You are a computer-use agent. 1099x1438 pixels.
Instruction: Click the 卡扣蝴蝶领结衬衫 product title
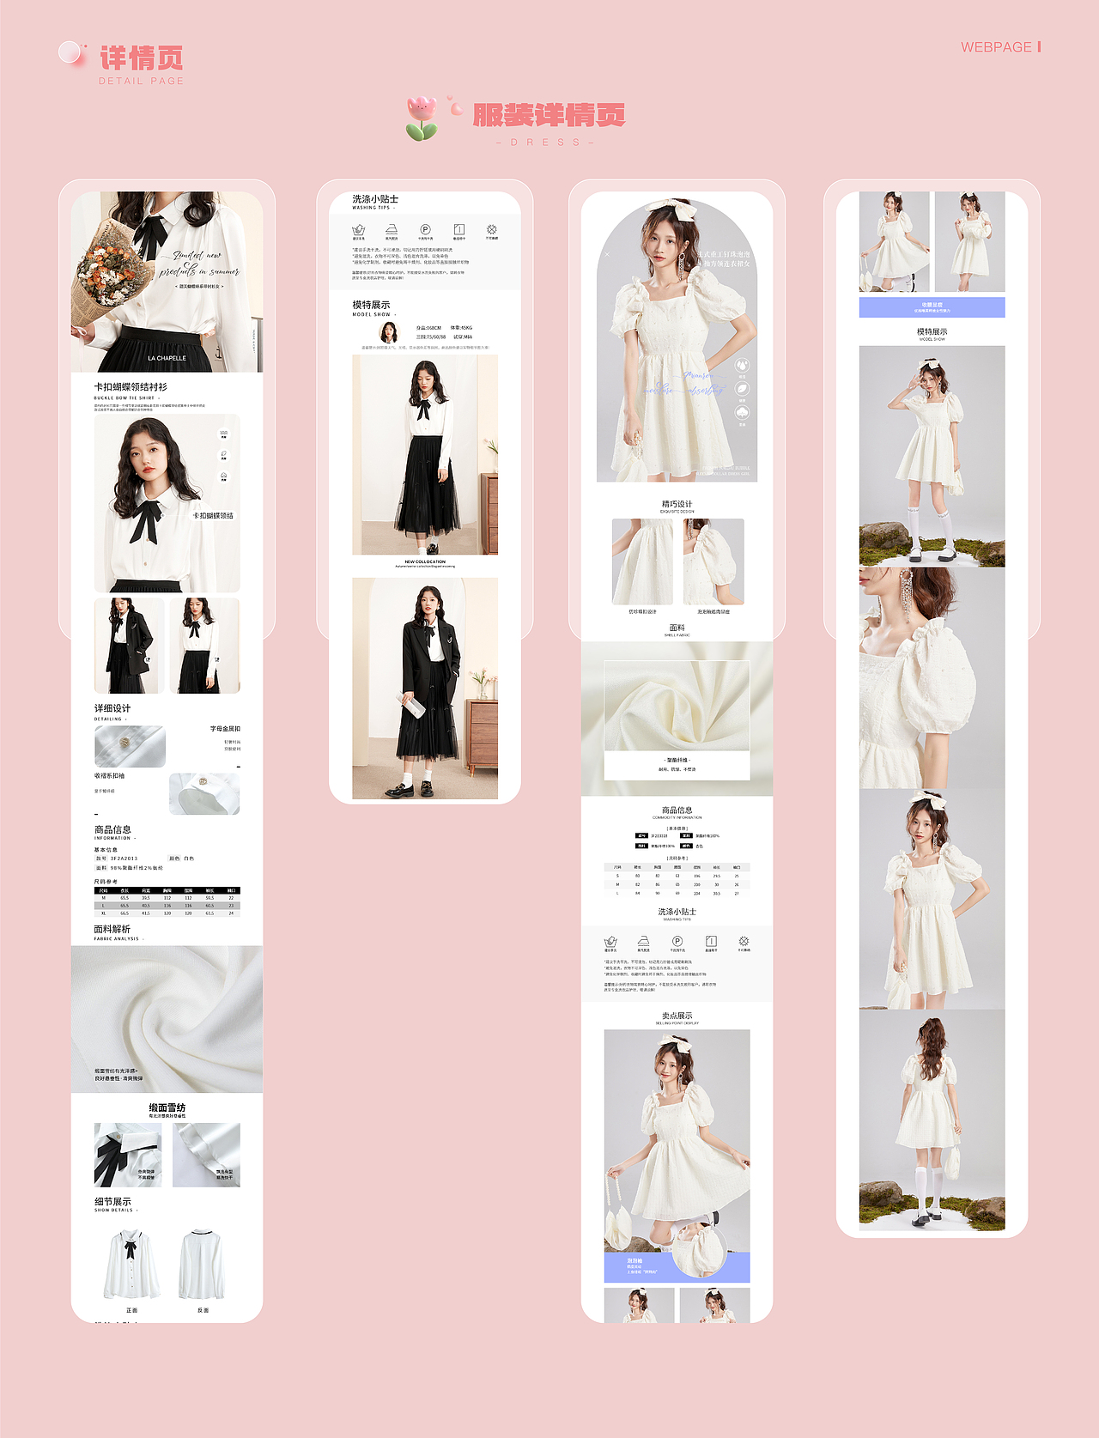click(x=131, y=387)
